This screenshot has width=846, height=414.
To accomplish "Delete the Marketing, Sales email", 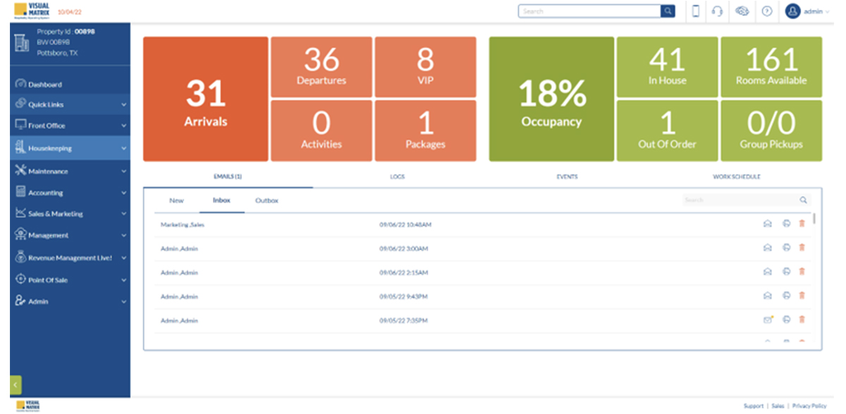I will tap(802, 224).
